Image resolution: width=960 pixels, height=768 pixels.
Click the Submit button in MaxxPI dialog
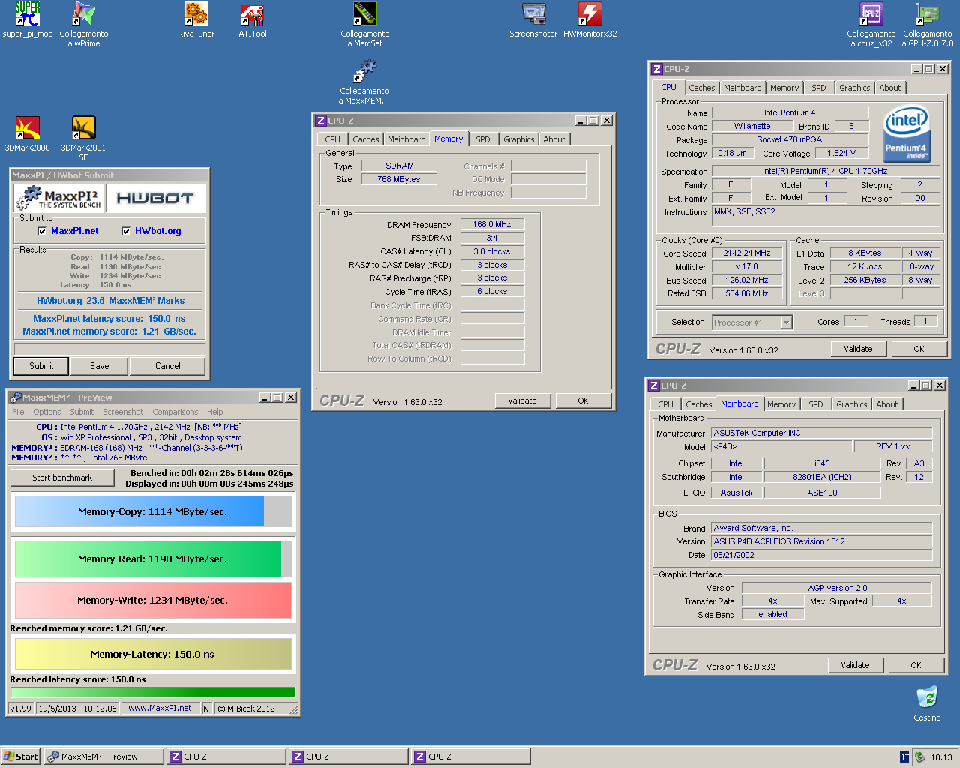[x=41, y=366]
